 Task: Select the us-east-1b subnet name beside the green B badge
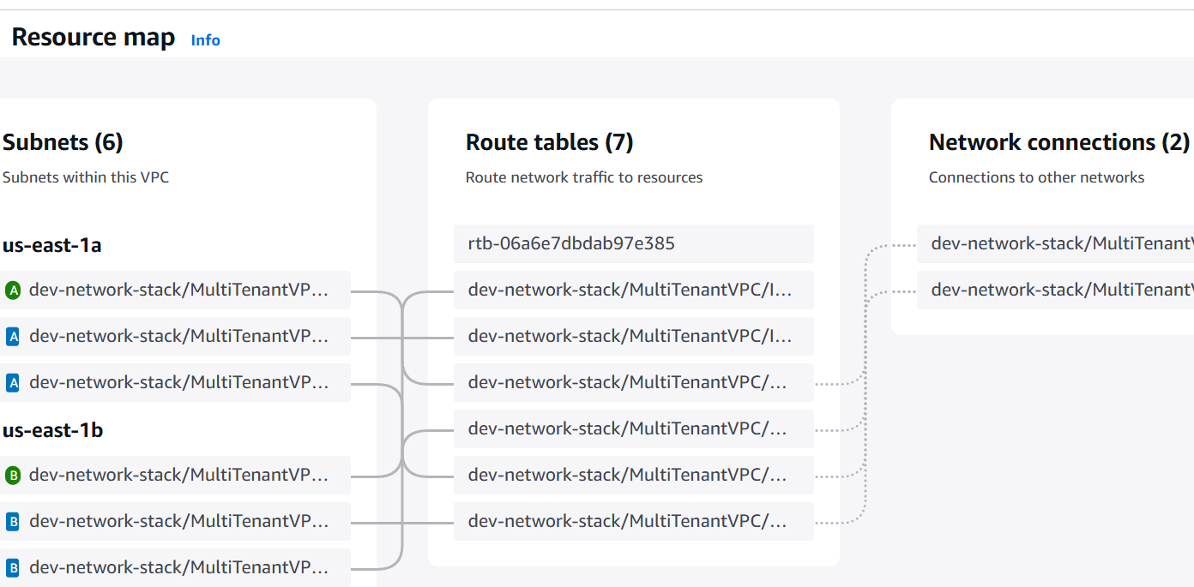coord(179,475)
